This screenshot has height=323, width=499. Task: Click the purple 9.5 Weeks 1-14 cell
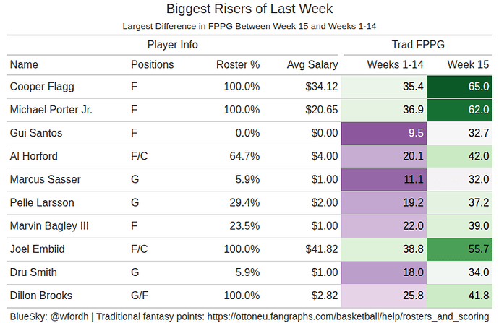click(x=383, y=133)
